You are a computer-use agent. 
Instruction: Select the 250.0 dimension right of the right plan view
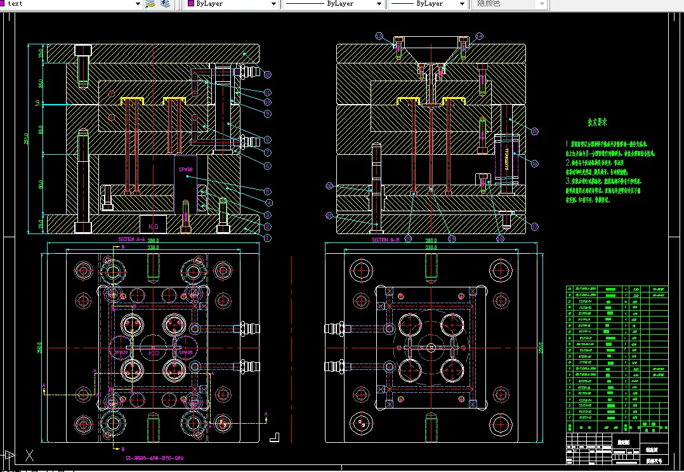[541, 348]
